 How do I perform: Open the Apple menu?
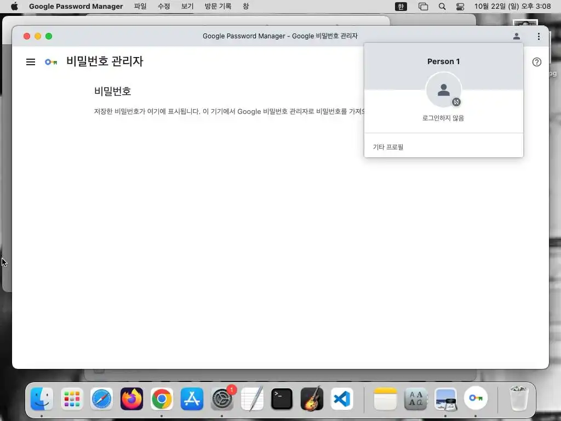(14, 7)
